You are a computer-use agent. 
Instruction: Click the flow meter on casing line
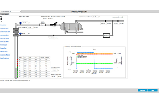coord(53,35)
